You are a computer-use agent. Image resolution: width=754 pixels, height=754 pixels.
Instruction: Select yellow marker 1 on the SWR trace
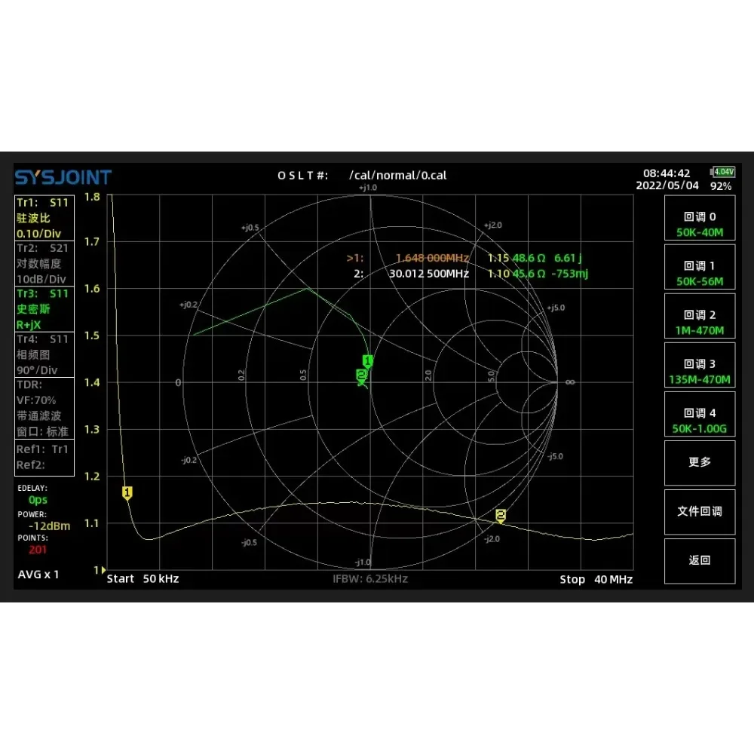coord(127,493)
